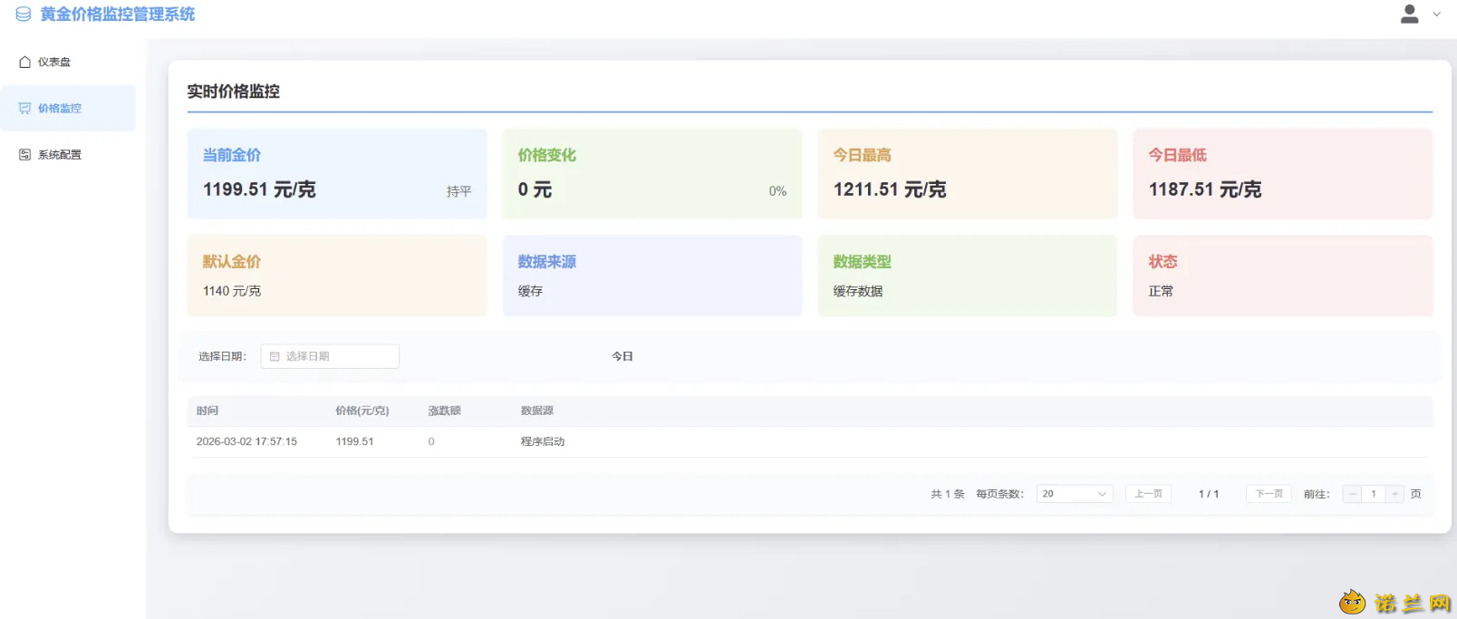1457x619 pixels.
Task: Click the 1211.51 元/克 daily high value
Action: pyautogui.click(x=890, y=189)
